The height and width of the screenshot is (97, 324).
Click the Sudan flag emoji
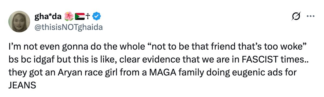[x=80, y=16]
